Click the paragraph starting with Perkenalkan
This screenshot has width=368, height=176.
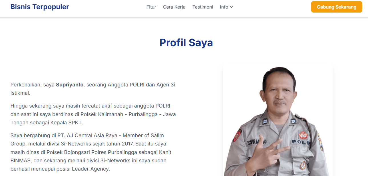tap(93, 89)
